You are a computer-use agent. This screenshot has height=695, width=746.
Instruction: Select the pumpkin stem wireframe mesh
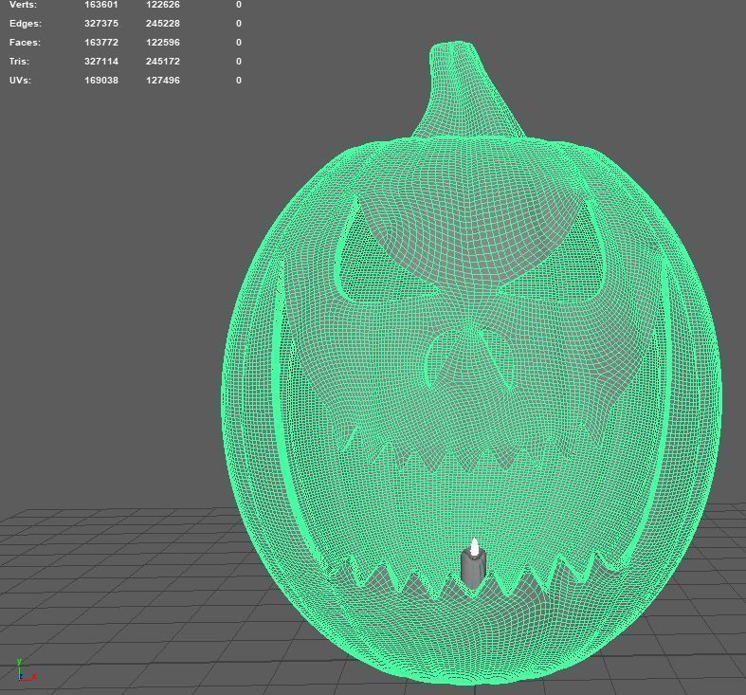pos(467,90)
